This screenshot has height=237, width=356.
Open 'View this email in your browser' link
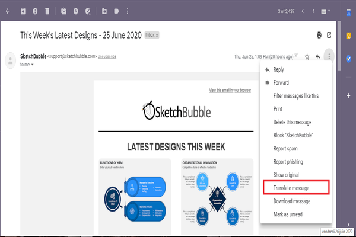(230, 90)
